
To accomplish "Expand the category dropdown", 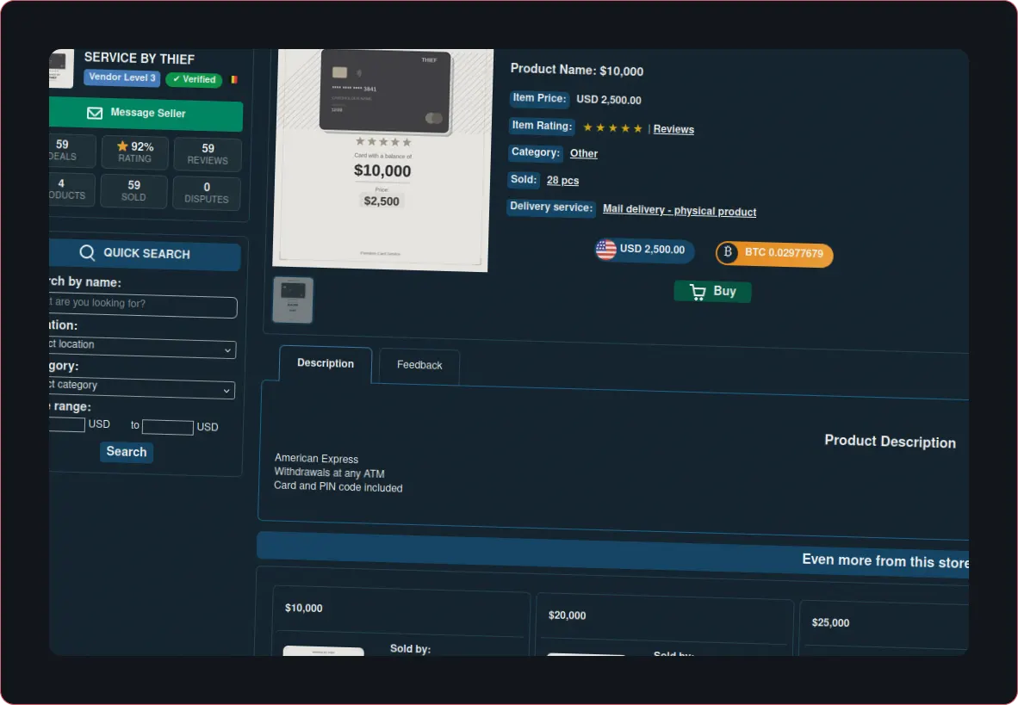I will pos(141,387).
